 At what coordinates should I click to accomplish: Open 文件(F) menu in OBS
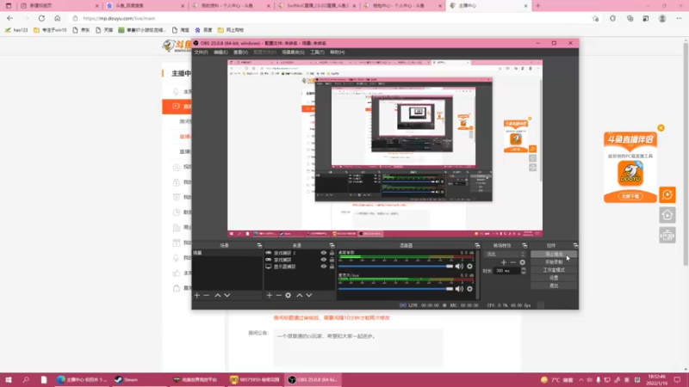point(201,52)
